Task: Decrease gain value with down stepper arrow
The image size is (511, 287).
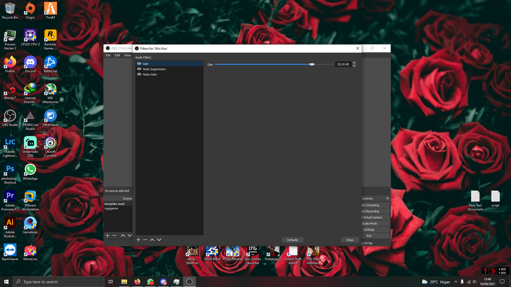Action: 354,65
